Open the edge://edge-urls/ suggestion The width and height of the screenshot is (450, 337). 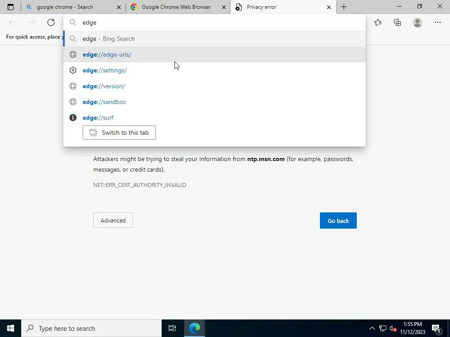[214, 54]
